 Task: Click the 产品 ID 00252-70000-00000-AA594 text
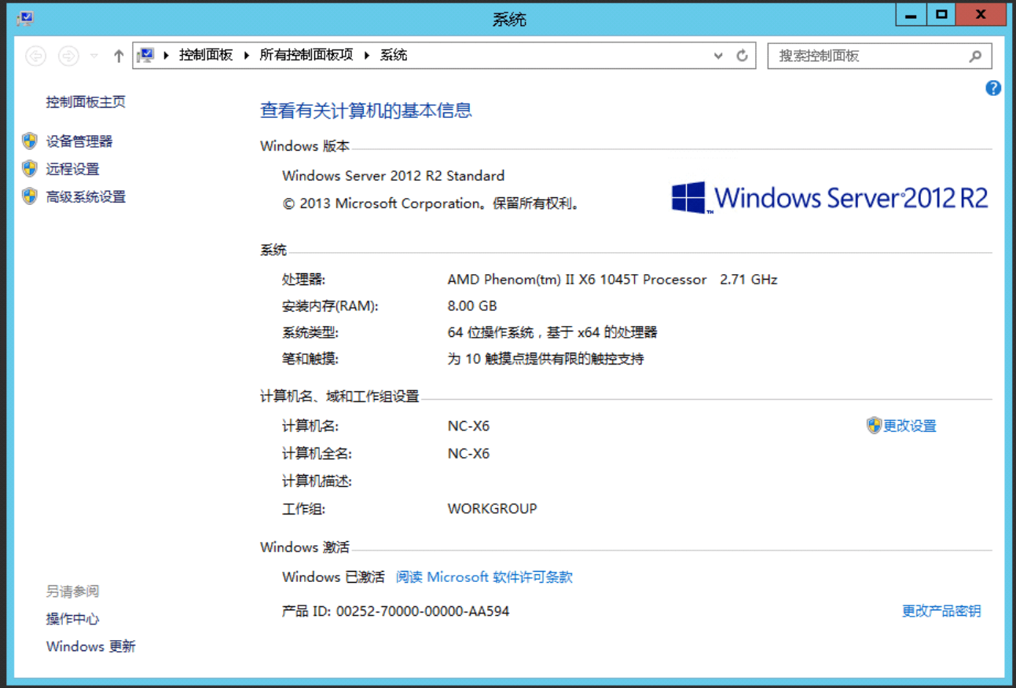pos(396,611)
